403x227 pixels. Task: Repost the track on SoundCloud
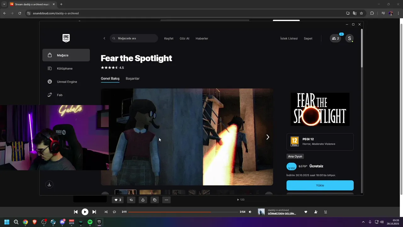click(131, 200)
